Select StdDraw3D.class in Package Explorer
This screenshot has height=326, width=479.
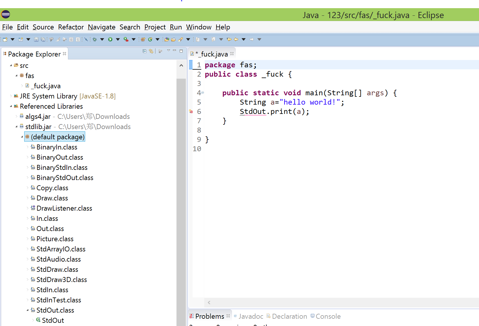click(x=59, y=280)
